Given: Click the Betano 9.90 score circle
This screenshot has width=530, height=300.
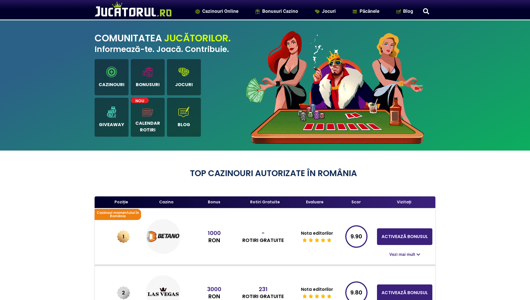Looking at the screenshot, I should [356, 236].
